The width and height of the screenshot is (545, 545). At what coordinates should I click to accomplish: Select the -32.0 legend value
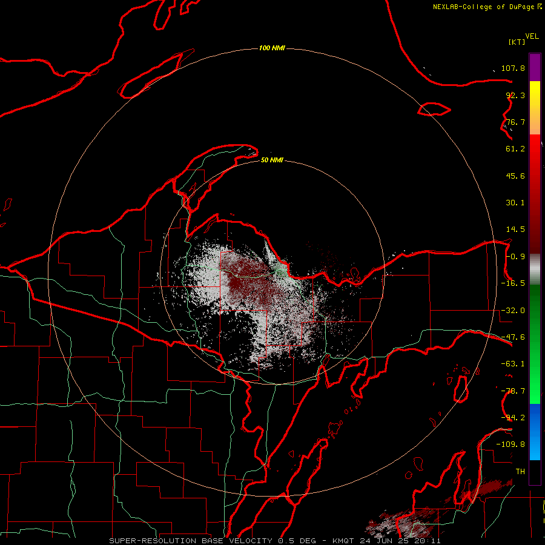pyautogui.click(x=513, y=311)
